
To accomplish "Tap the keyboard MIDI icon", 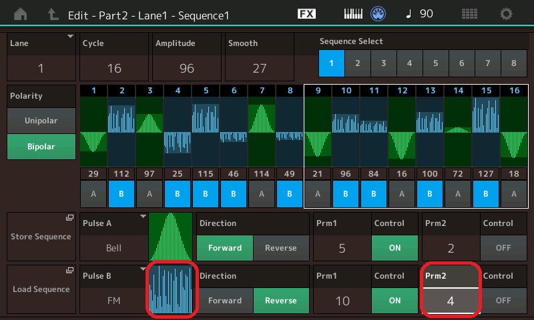I will pyautogui.click(x=352, y=13).
